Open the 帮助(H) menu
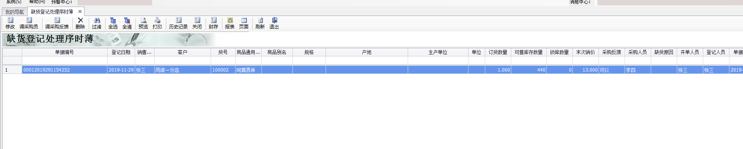Viewport: 743px width, 149px height. tap(37, 2)
